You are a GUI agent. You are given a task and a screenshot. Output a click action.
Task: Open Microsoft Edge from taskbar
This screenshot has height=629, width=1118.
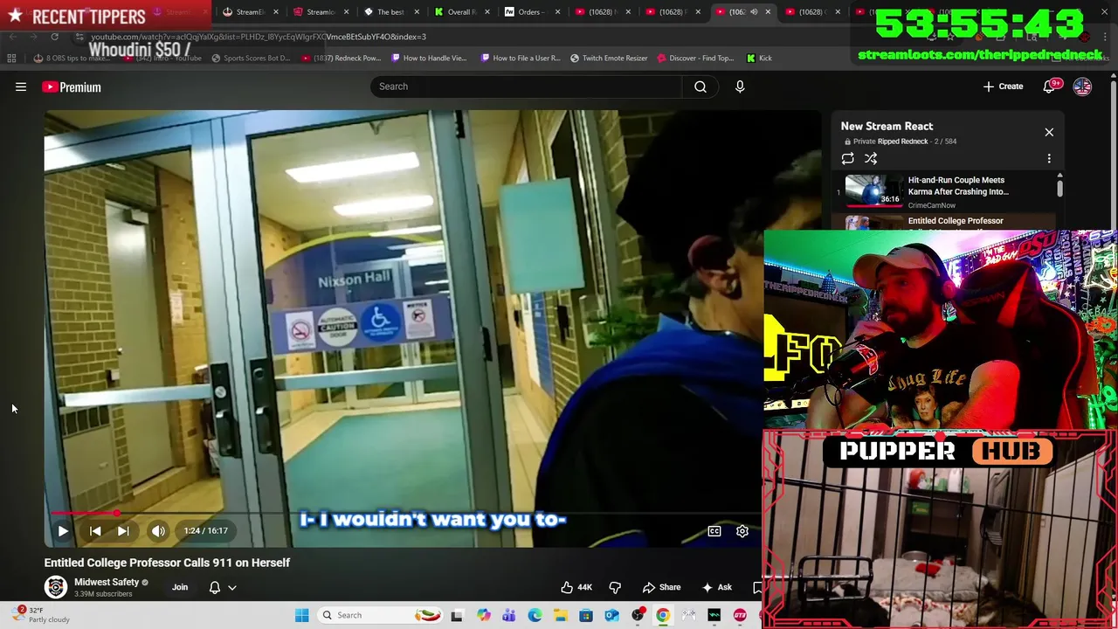tap(535, 615)
